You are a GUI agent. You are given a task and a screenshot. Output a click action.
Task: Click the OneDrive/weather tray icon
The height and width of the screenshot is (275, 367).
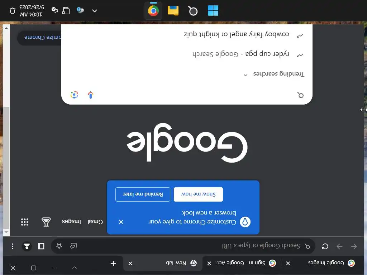(80, 10)
